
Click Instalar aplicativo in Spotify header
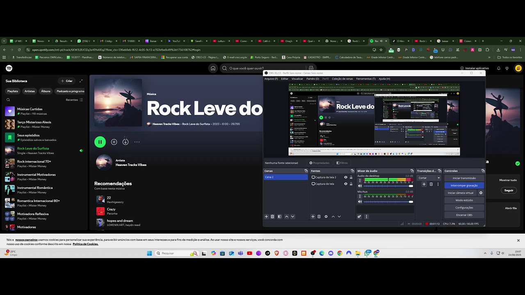click(x=475, y=68)
